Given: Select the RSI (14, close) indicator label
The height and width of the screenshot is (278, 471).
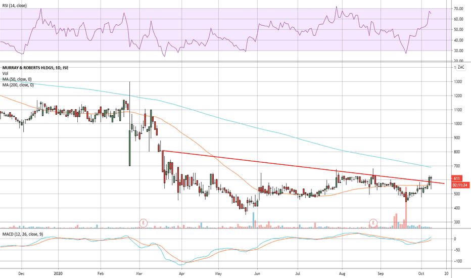Looking at the screenshot, I should pos(15,6).
